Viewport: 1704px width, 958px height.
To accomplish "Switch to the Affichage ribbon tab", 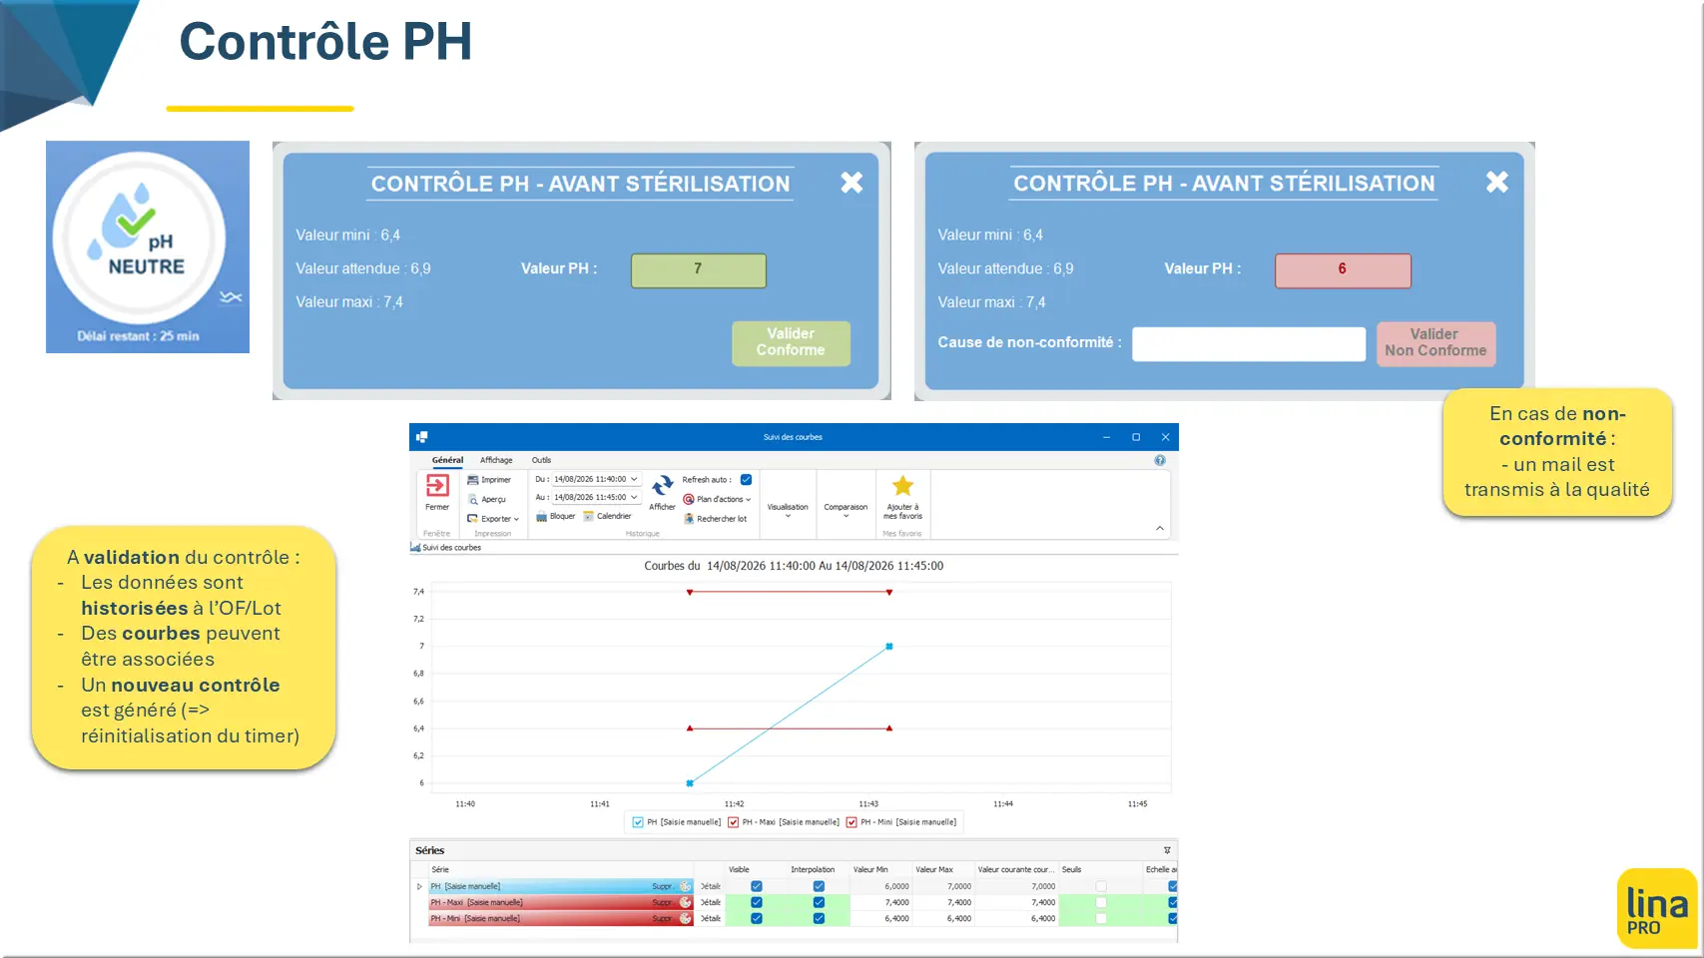I will (x=496, y=460).
